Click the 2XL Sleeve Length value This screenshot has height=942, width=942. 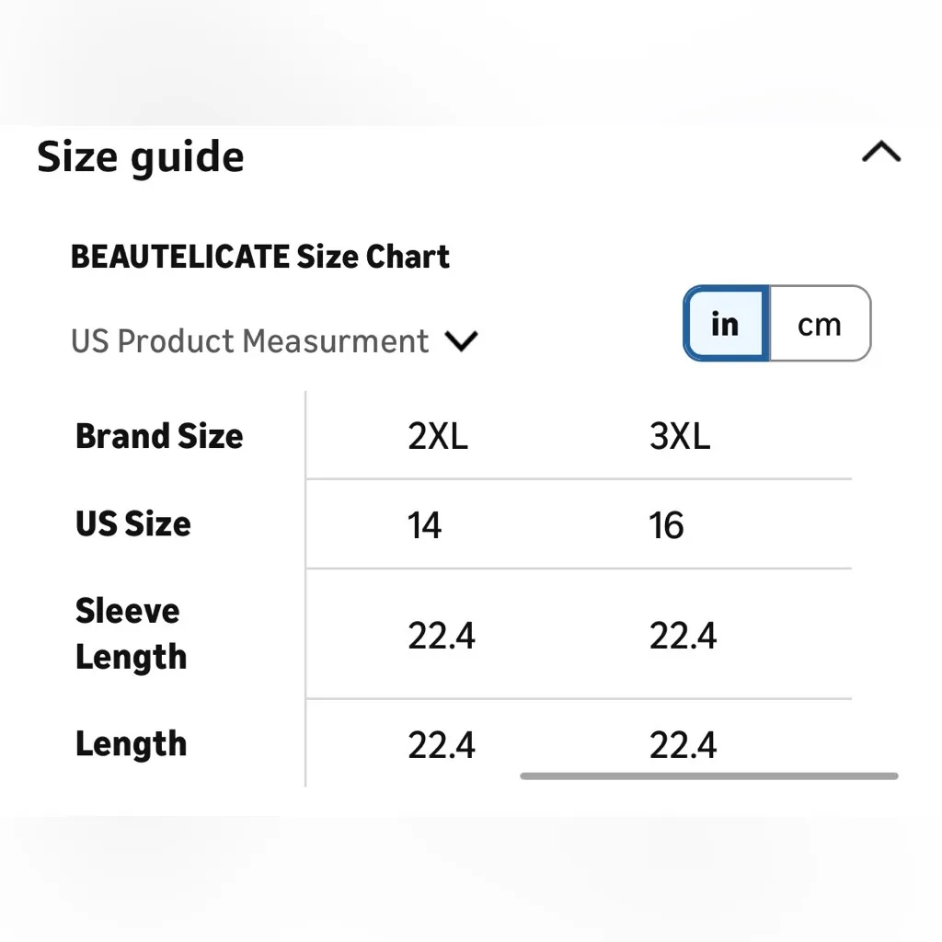(x=442, y=636)
